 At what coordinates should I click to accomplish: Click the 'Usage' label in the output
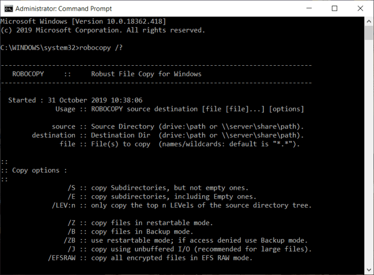[65, 109]
